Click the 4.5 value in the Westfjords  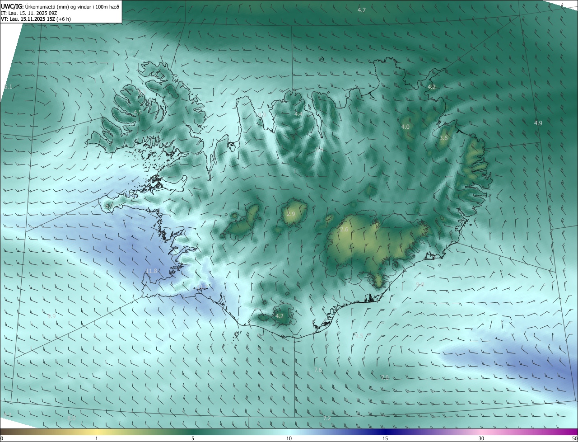(137, 112)
